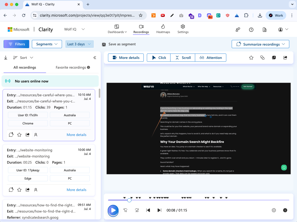
Task: Rewind the recording 10 seconds
Action: point(125,210)
